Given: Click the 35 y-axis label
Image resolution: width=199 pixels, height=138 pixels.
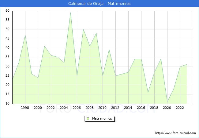Looking at the screenshot, I should click(x=7, y=57).
